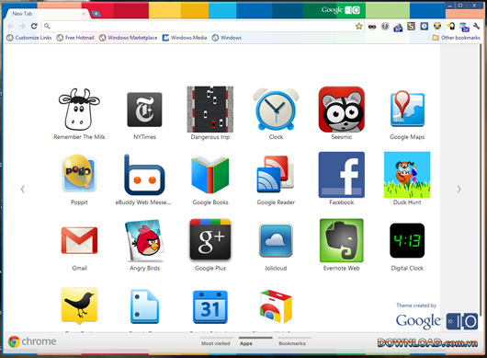Open the Windows bookmark

[227, 38]
